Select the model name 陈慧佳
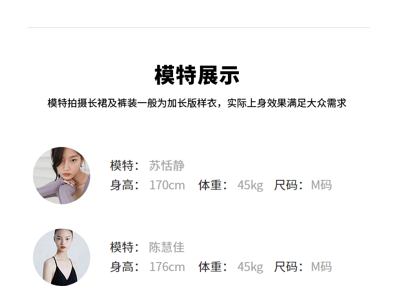394x286 pixels. click(x=167, y=247)
